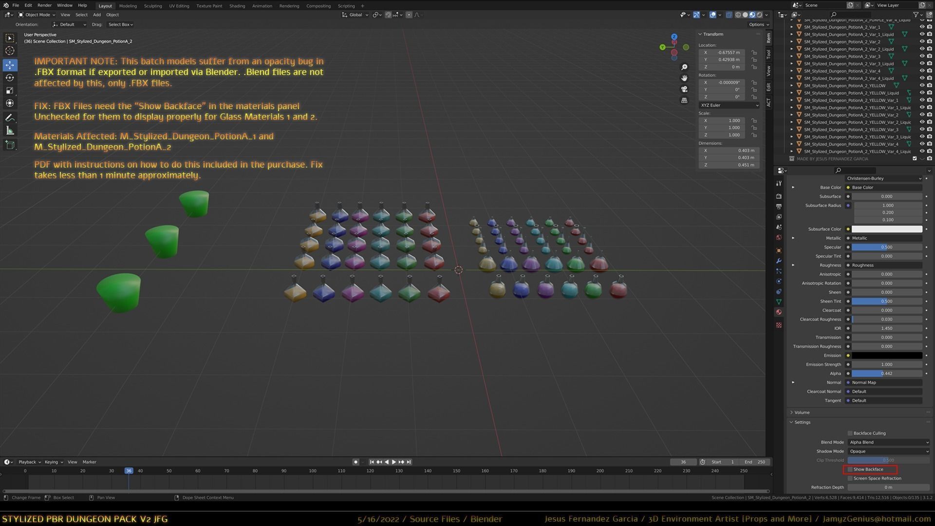Viewport: 935px width, 526px height.
Task: Open the Physics properties tab icon
Action: click(x=779, y=282)
